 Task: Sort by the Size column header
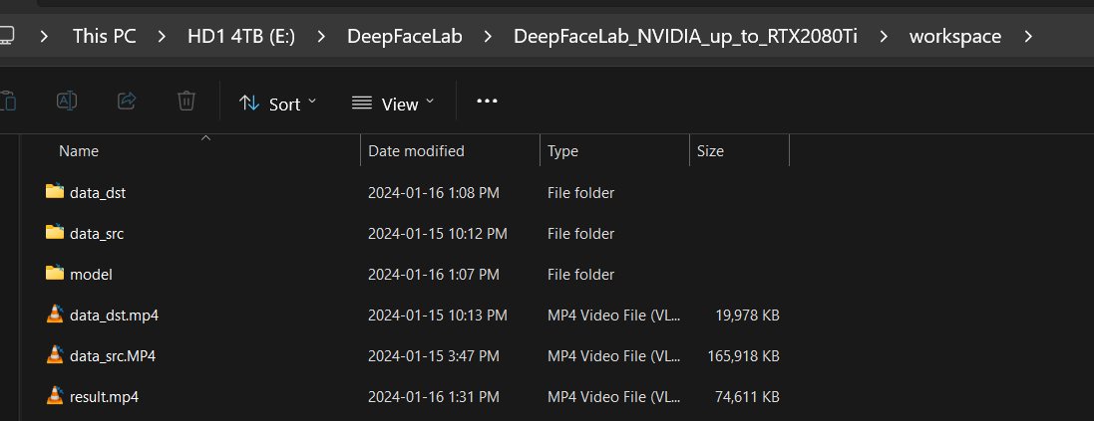[x=739, y=151]
